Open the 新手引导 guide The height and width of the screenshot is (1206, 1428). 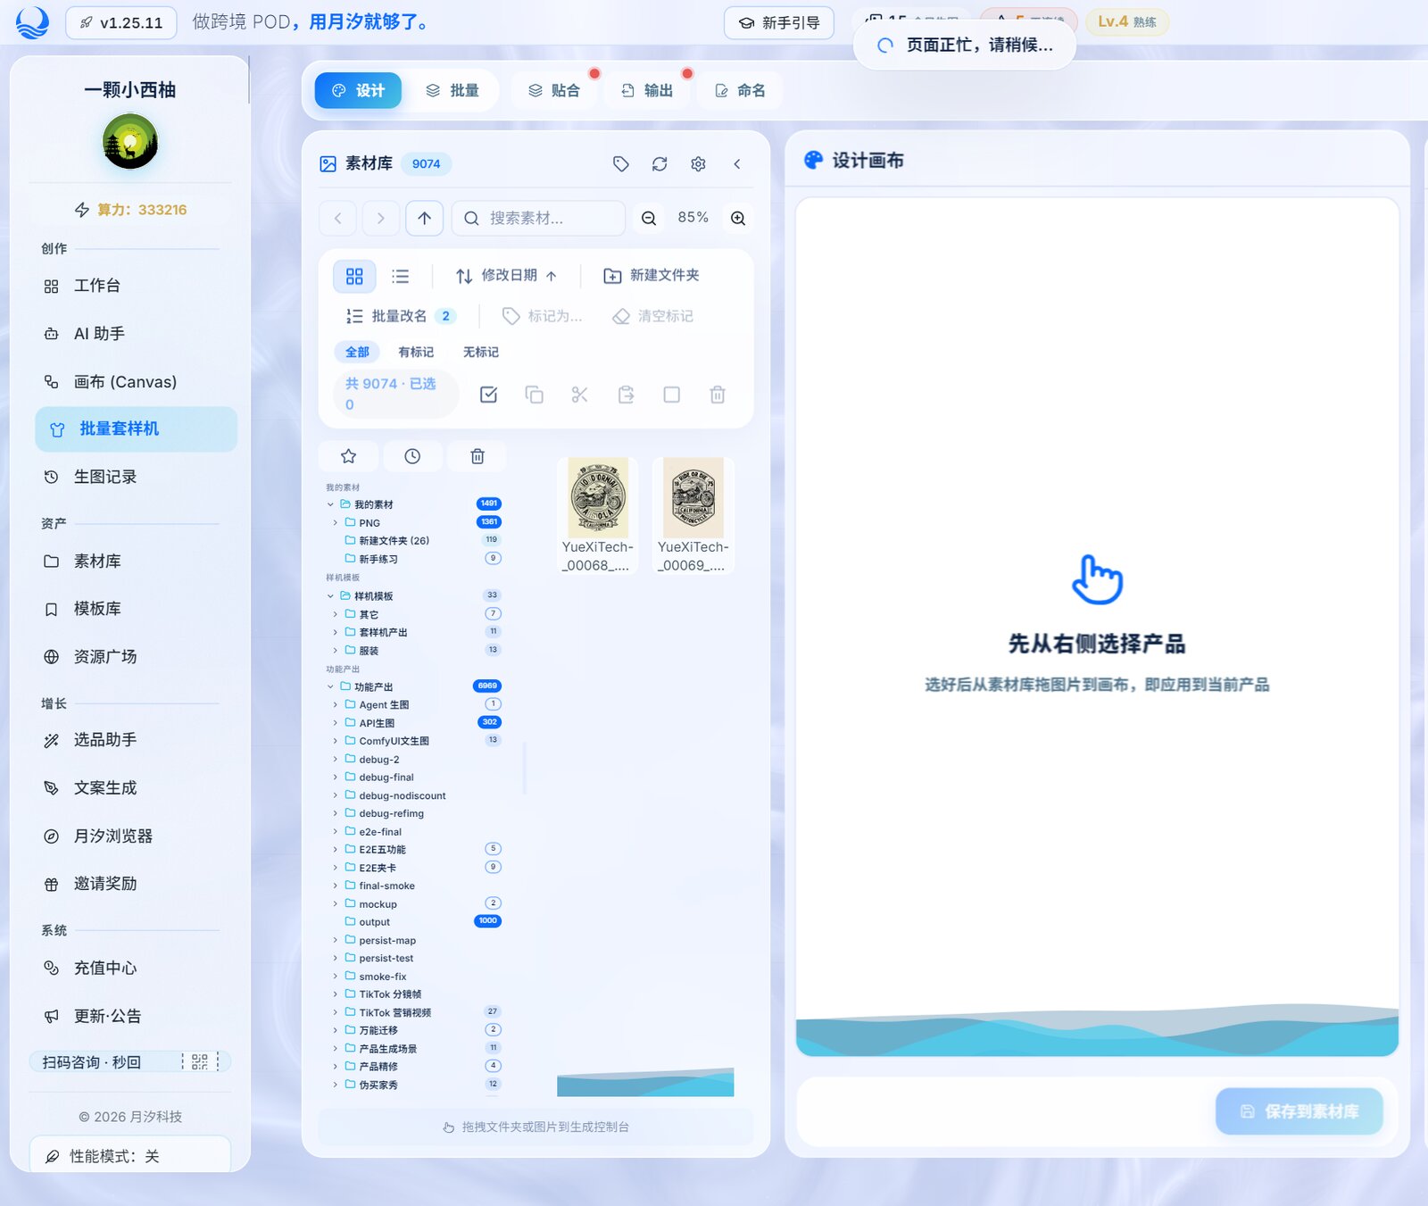click(779, 22)
